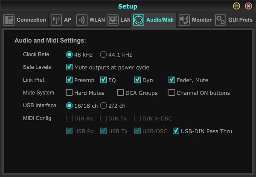Select the 48 kHz clock rate

(x=69, y=54)
